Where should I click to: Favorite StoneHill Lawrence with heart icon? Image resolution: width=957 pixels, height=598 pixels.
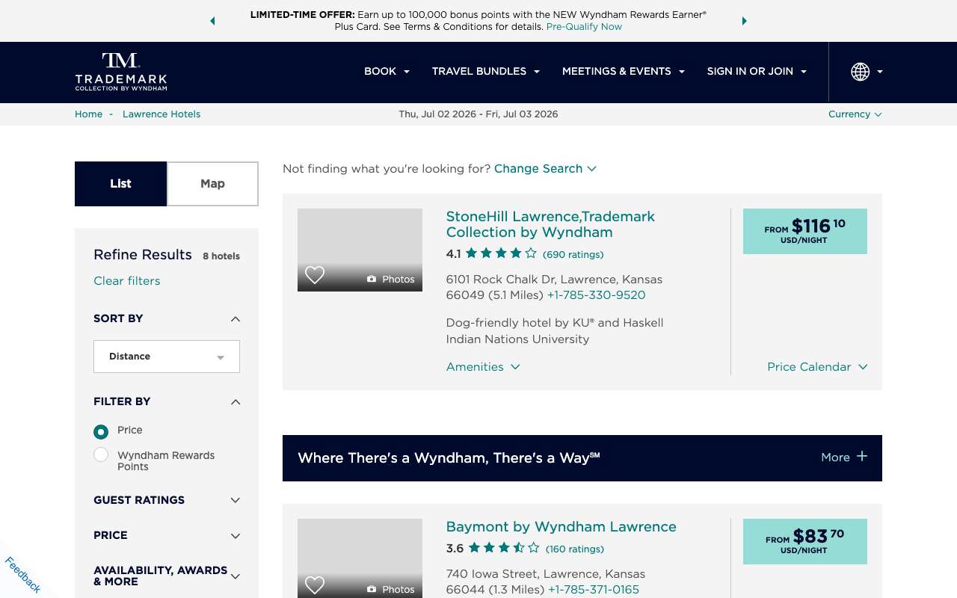[x=315, y=275]
